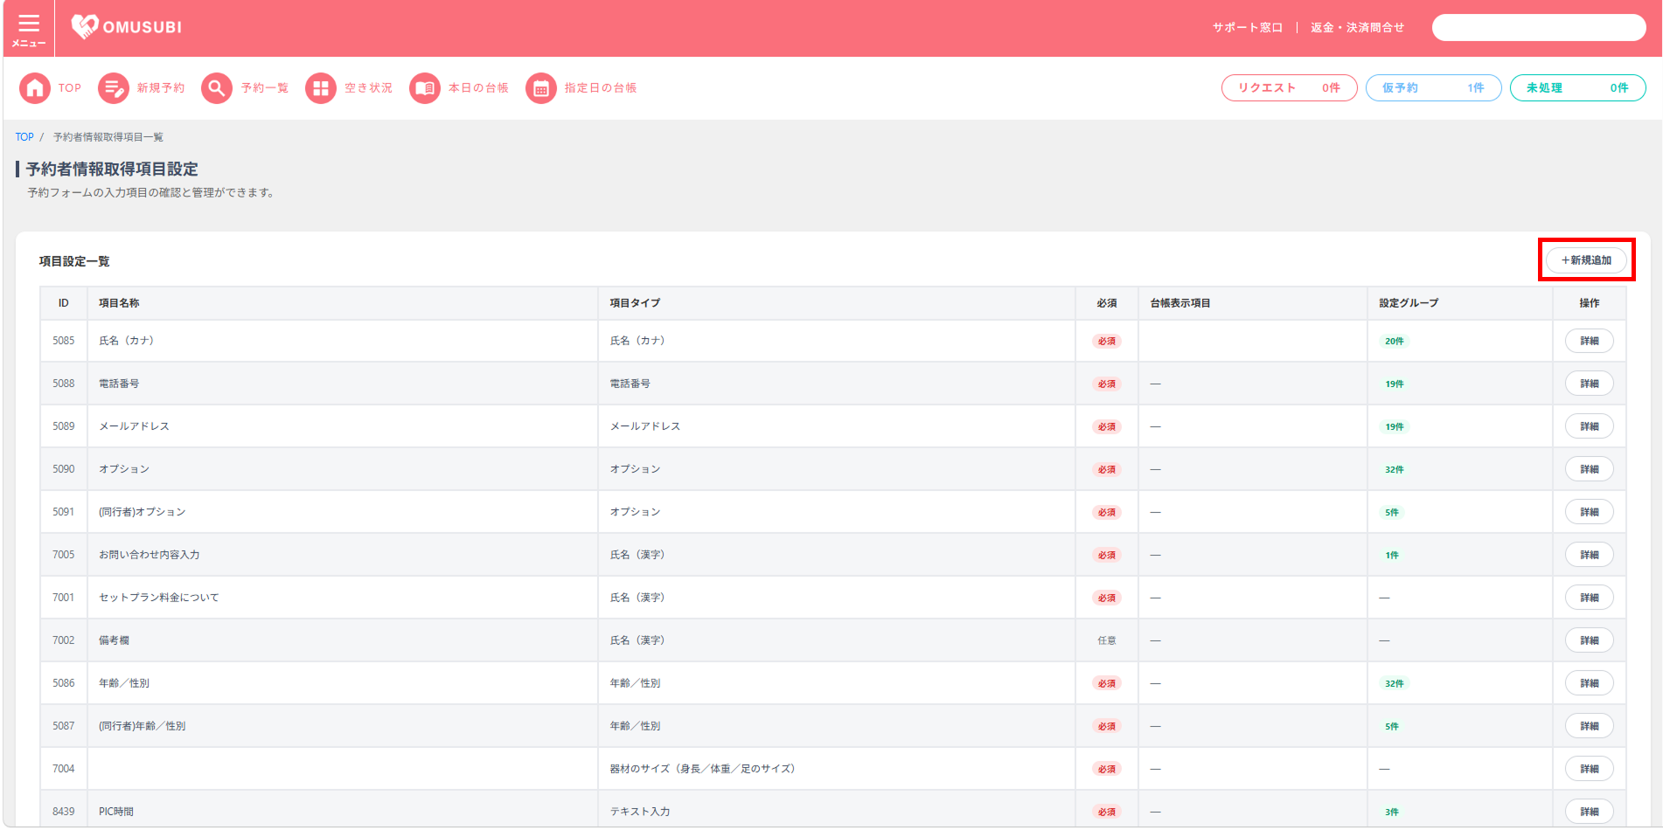Viewport: 1663px width, 830px height.
Task: Open 未処理 0件 status button
Action: [1578, 88]
